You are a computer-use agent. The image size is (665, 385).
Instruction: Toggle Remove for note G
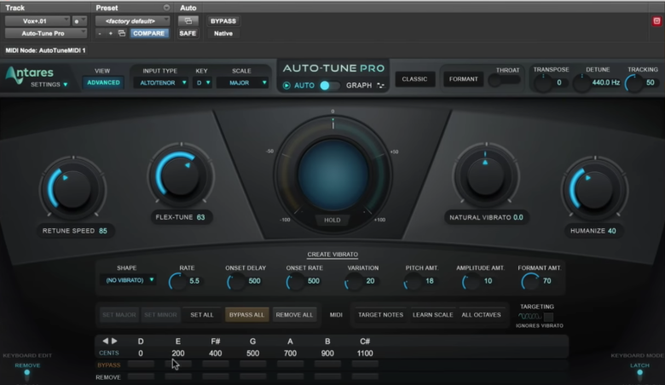click(x=252, y=376)
